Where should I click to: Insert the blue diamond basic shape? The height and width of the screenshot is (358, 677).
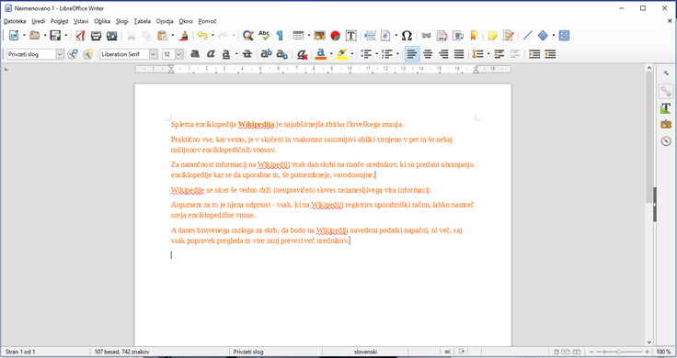[x=543, y=35]
